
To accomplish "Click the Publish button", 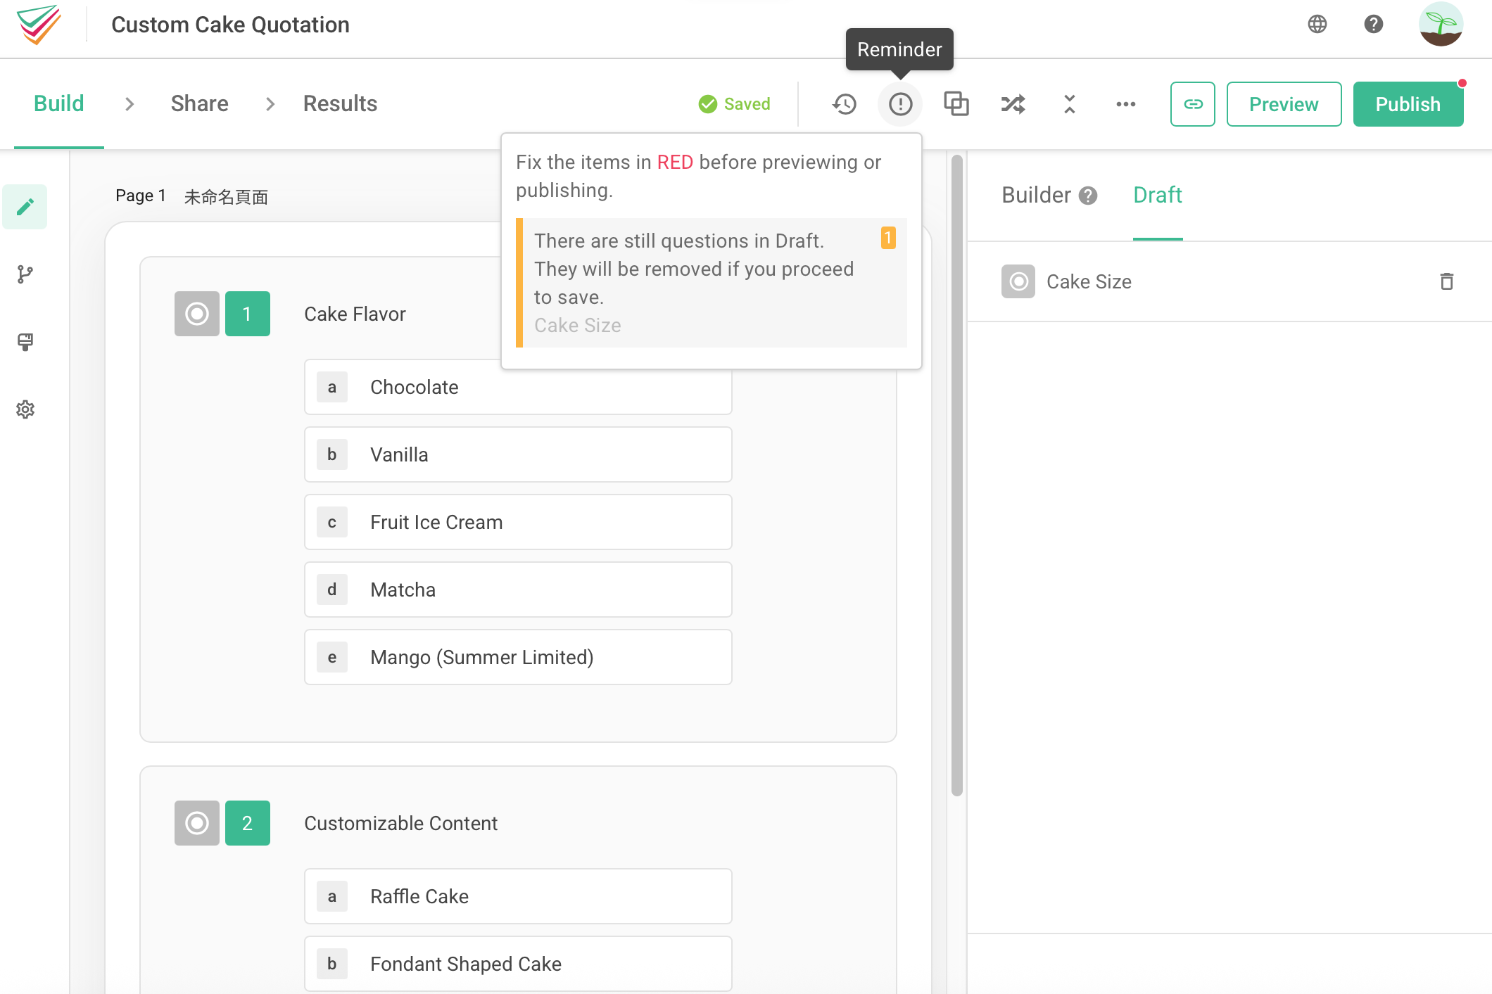I will click(x=1408, y=104).
